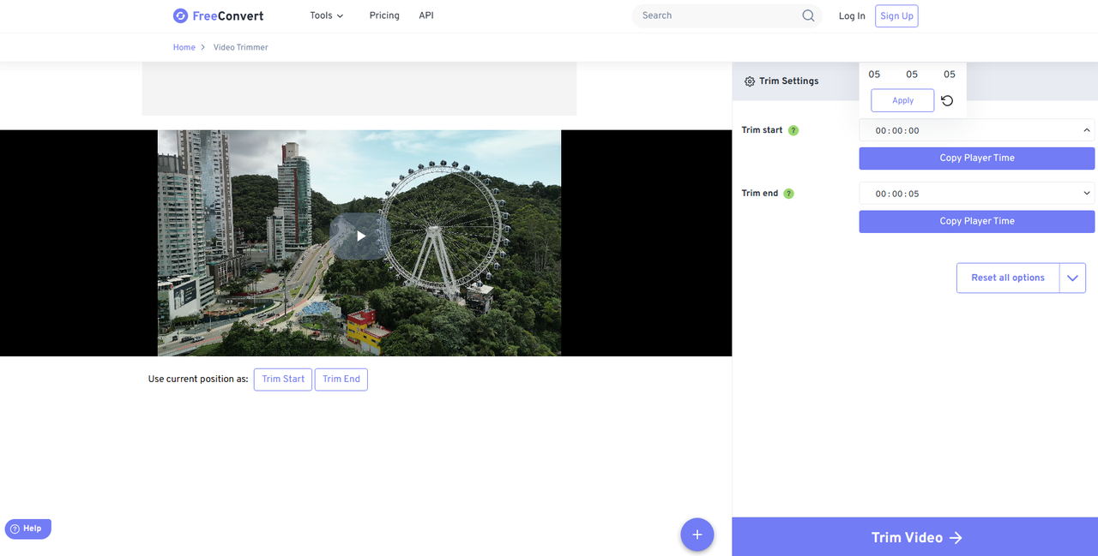This screenshot has height=556, width=1098.
Task: Click 'Use current position as:' text
Action: click(x=198, y=380)
